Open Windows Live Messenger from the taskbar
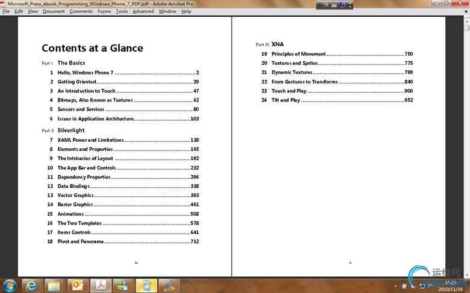470x293 pixels. pos(123,286)
